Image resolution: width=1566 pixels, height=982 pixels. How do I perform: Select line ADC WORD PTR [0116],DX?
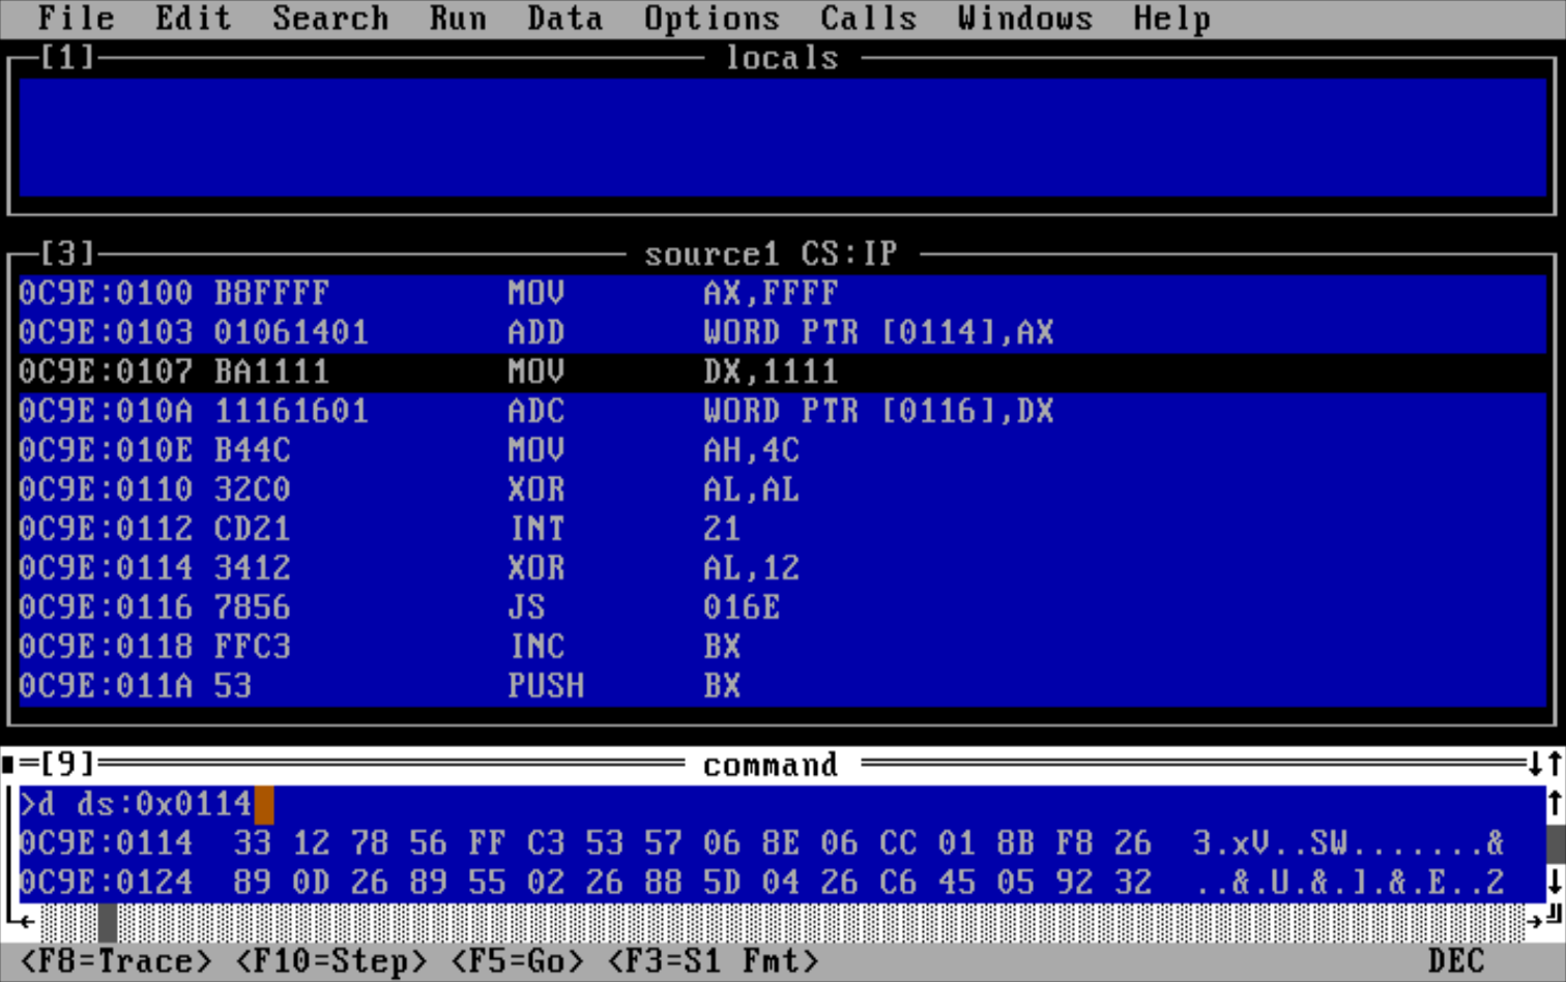(782, 412)
